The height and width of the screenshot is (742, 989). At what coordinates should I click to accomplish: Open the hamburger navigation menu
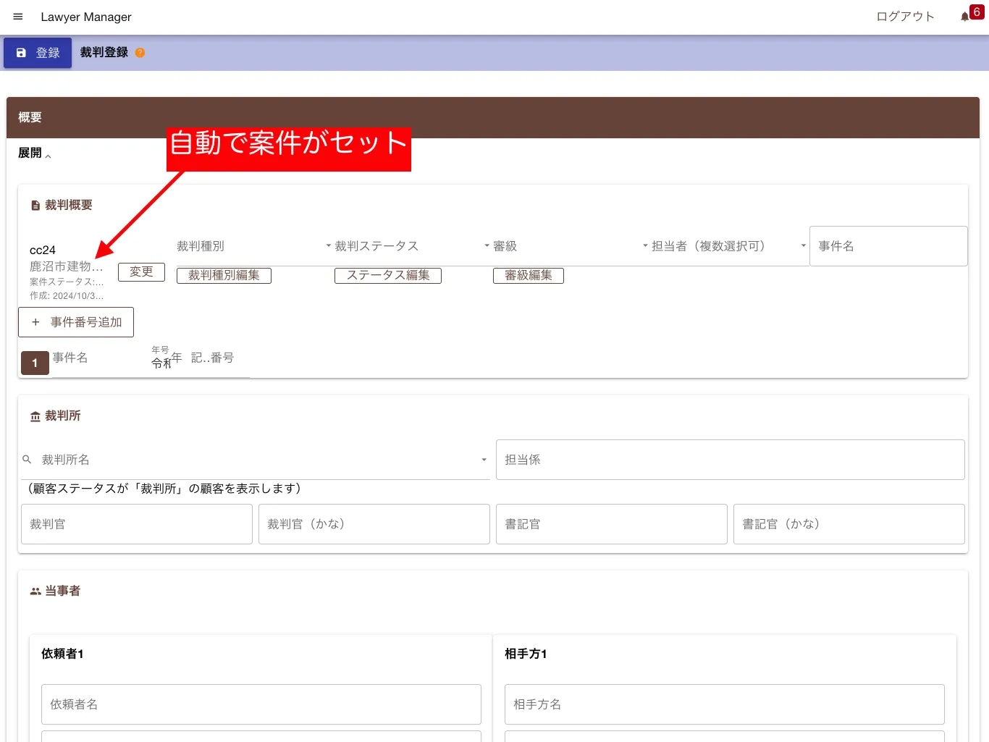(x=18, y=17)
